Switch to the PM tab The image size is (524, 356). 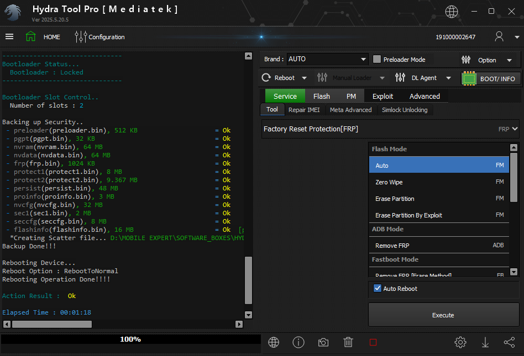point(351,96)
